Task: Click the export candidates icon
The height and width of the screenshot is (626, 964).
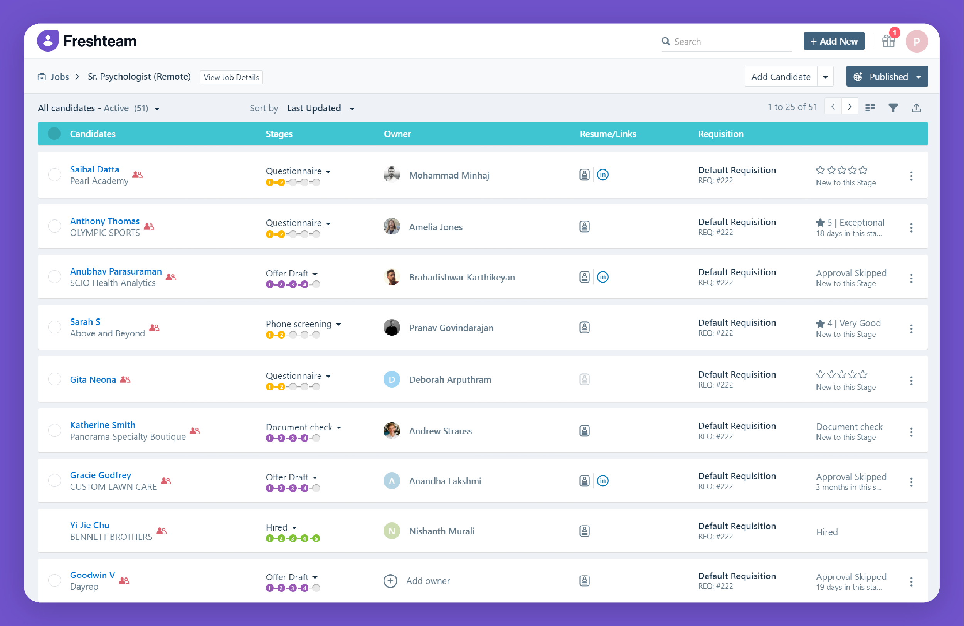Action: pyautogui.click(x=916, y=107)
